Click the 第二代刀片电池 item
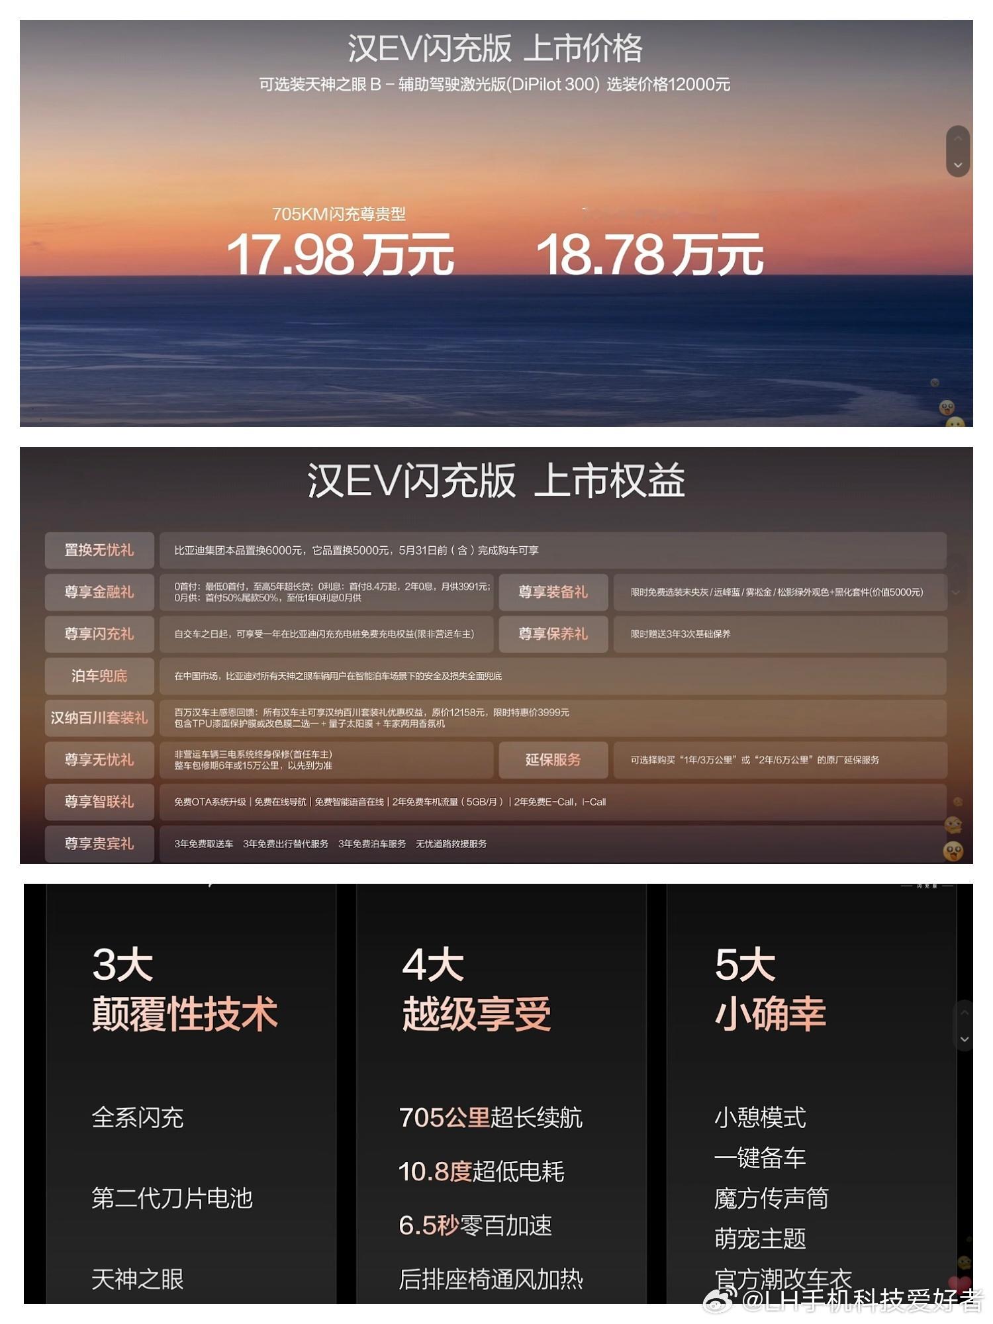Screen dimensions: 993x1324 [x=172, y=1198]
